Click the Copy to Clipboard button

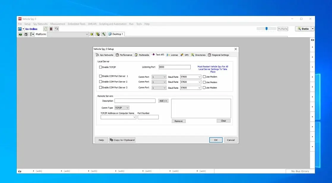coord(122,140)
